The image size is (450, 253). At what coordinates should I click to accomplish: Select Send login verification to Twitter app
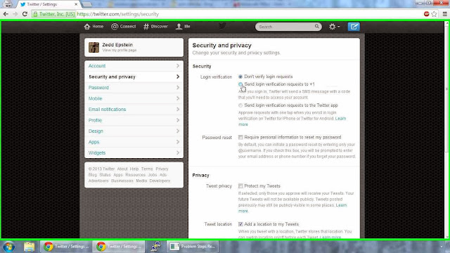[x=240, y=105]
